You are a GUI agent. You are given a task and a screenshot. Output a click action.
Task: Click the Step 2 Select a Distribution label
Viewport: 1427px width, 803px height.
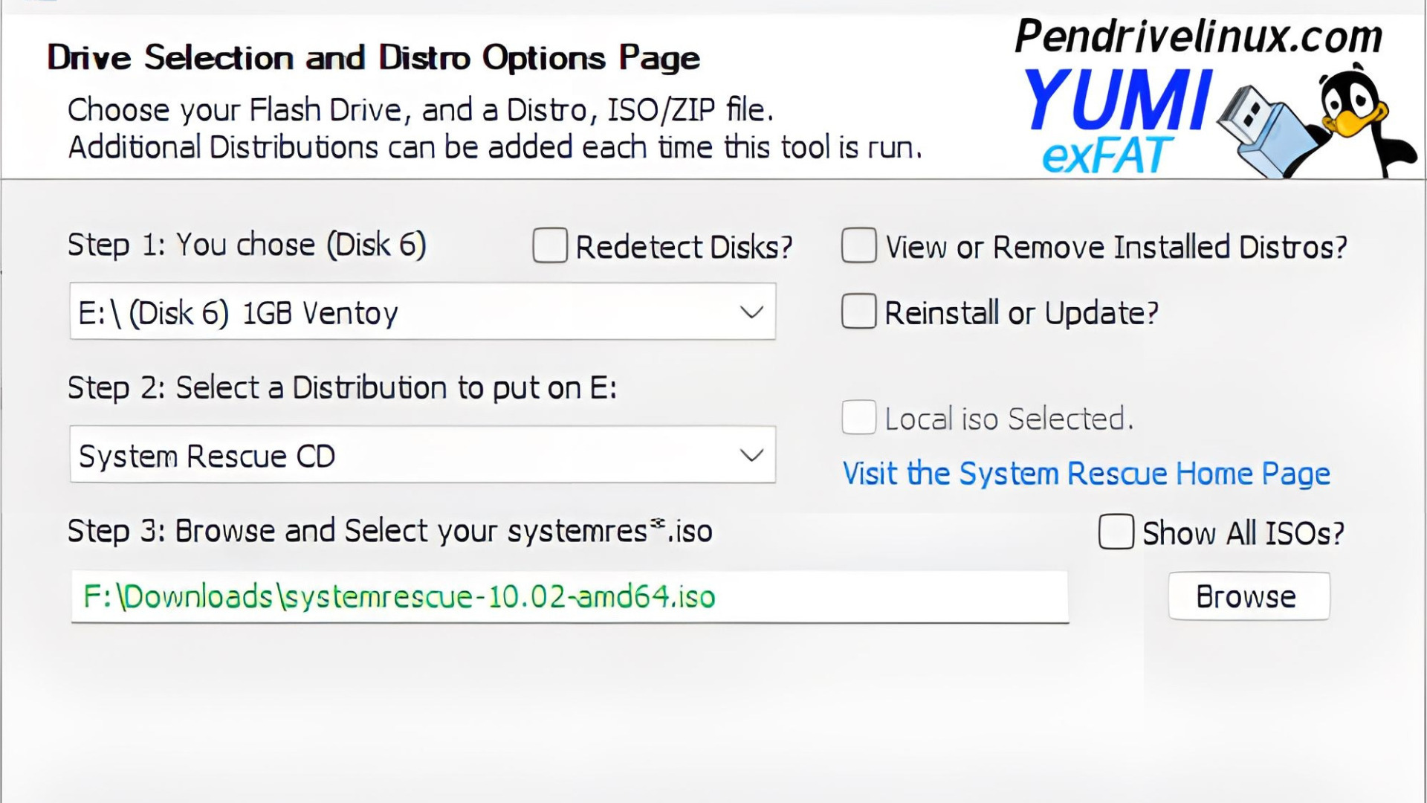click(x=342, y=388)
